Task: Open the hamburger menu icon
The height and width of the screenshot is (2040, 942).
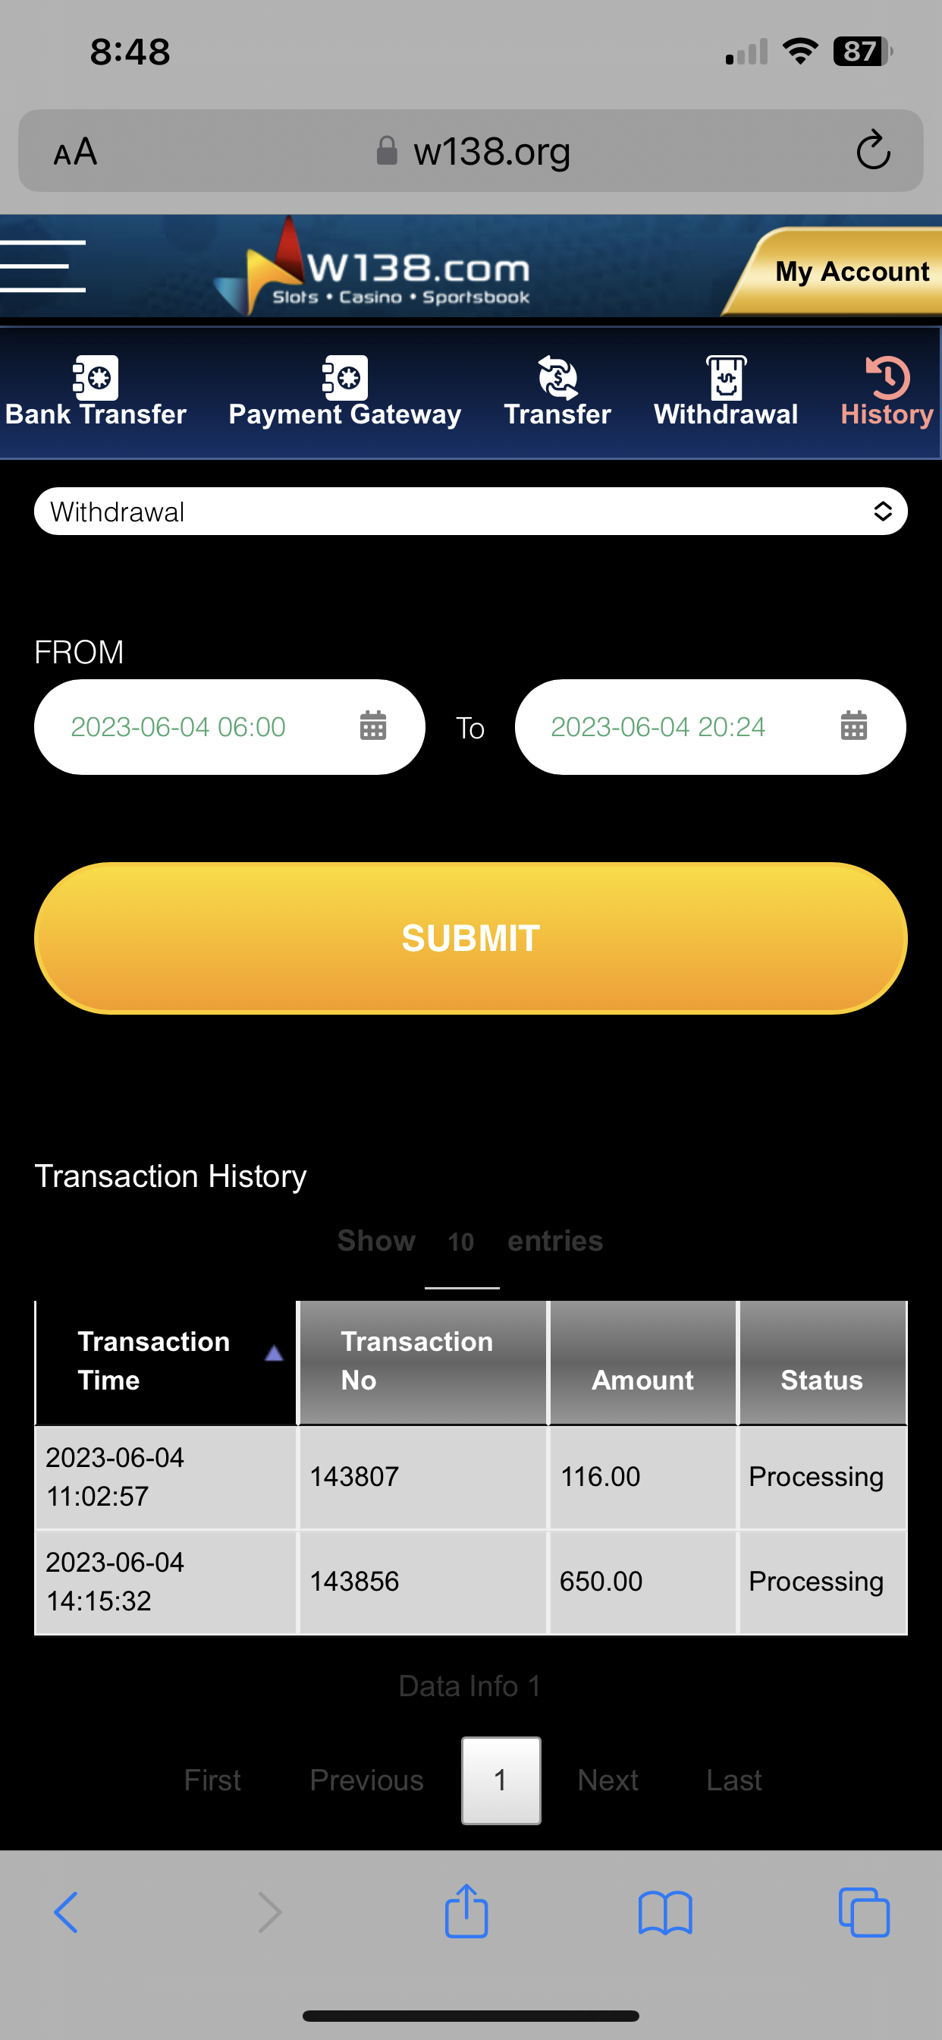Action: click(x=42, y=266)
